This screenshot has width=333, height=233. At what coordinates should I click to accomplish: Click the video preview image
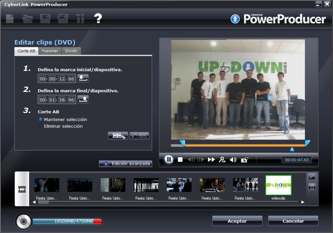coord(238,89)
